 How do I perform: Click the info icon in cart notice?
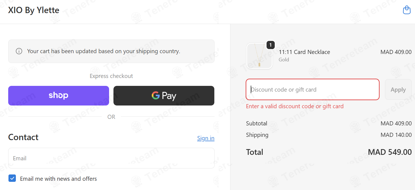(19, 51)
